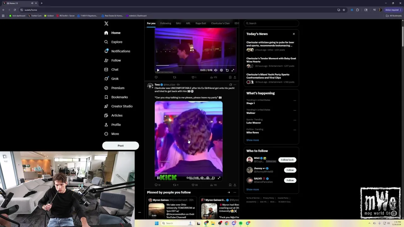View analytics of post with 11K views
Image resolution: width=404 pixels, height=227 pixels.
(213, 185)
